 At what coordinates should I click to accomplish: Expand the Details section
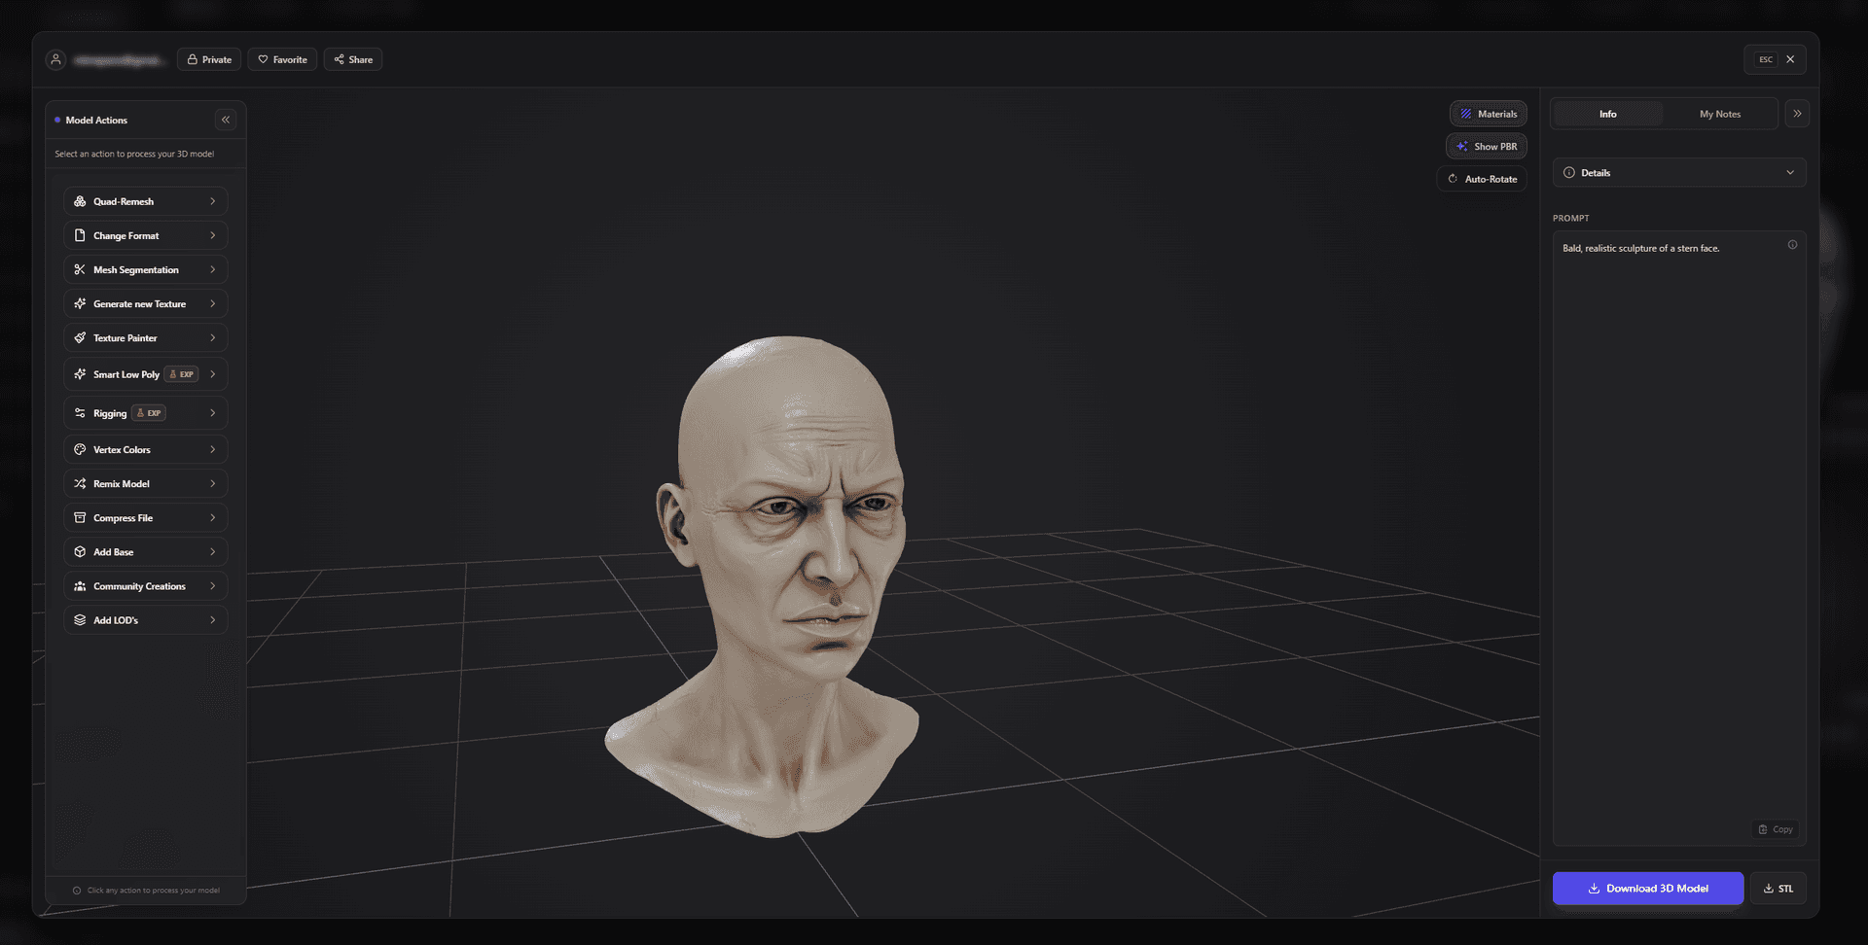1678,172
